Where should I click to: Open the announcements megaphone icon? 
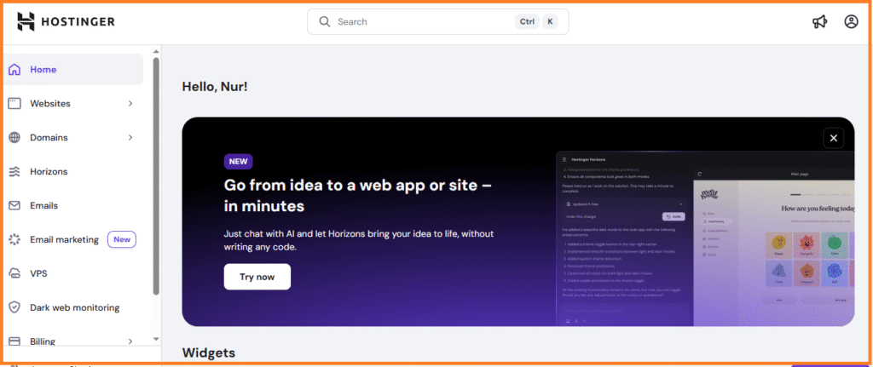pos(819,22)
